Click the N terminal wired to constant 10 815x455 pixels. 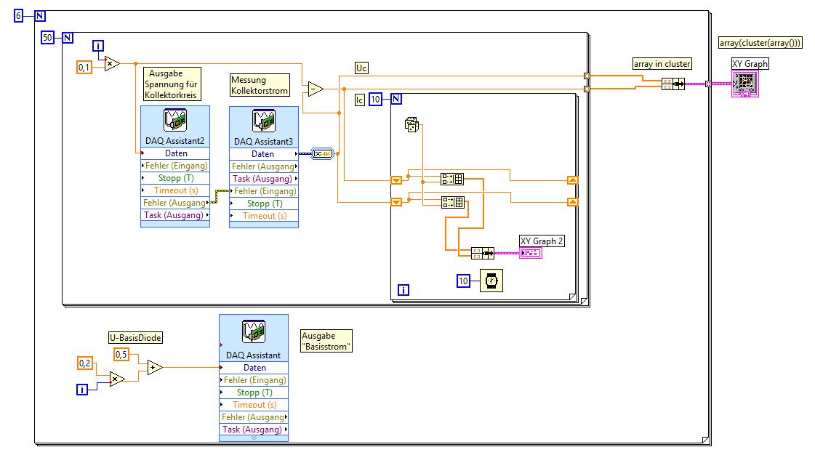click(x=396, y=99)
